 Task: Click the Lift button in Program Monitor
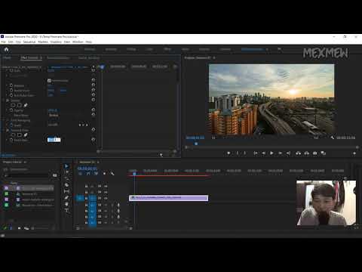coord(298,153)
